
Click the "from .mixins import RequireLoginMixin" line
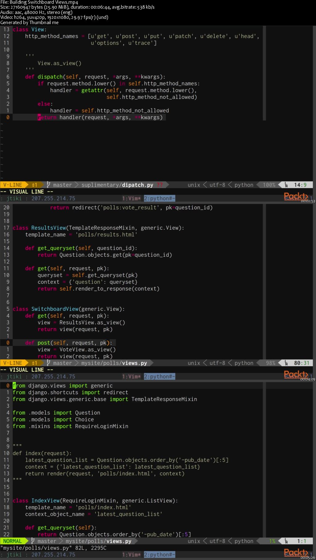[x=70, y=426]
